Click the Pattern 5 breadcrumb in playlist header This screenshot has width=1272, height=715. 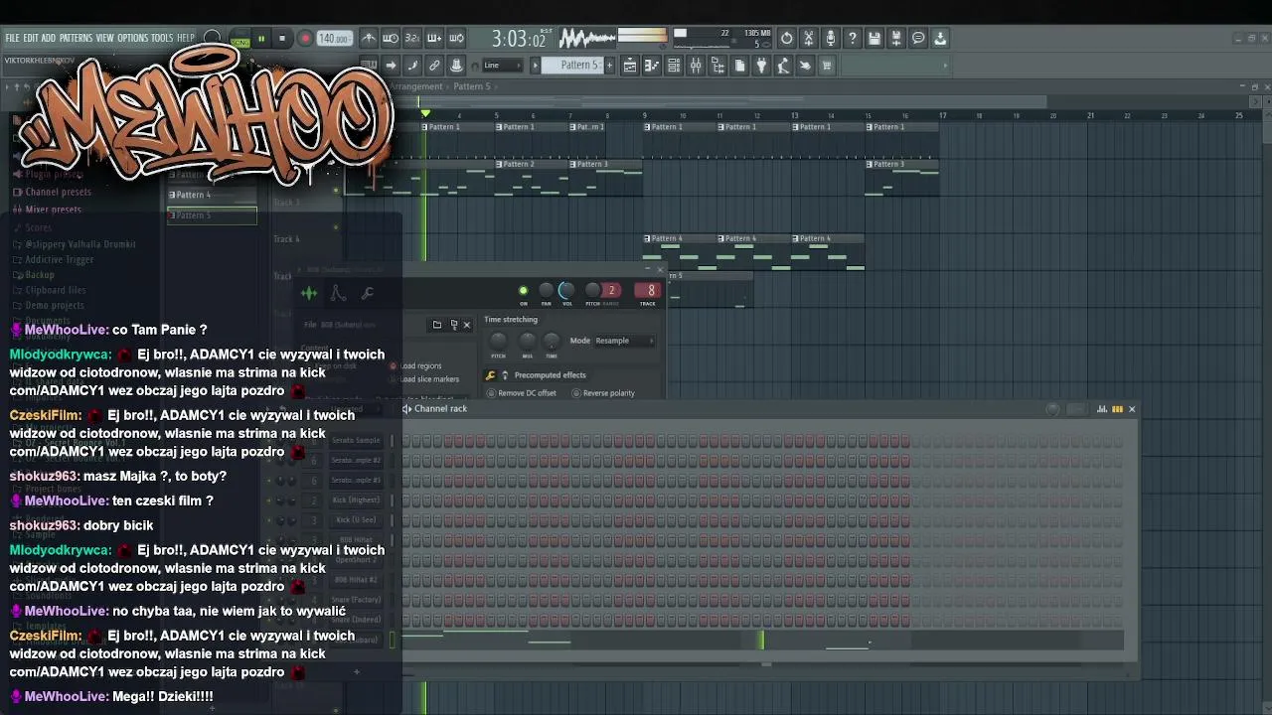click(472, 86)
